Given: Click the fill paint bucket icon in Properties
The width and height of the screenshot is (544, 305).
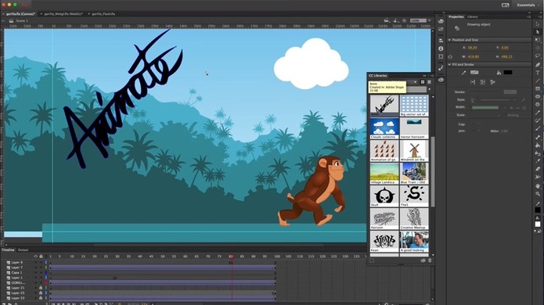Looking at the screenshot, I should click(x=499, y=73).
